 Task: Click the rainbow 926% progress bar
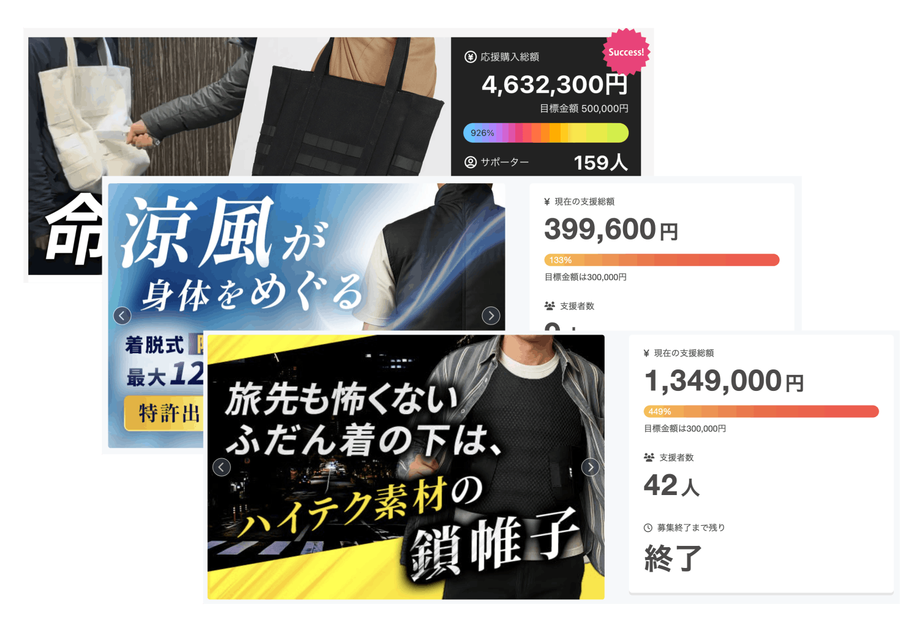tap(546, 133)
